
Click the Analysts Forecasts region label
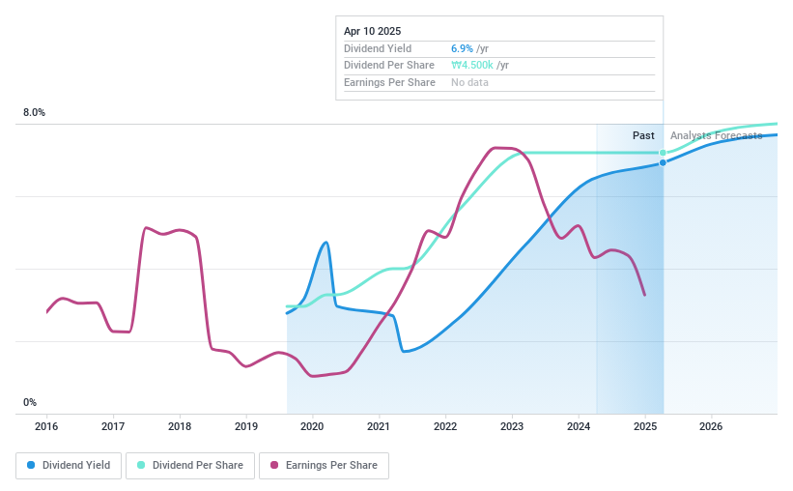pos(716,135)
